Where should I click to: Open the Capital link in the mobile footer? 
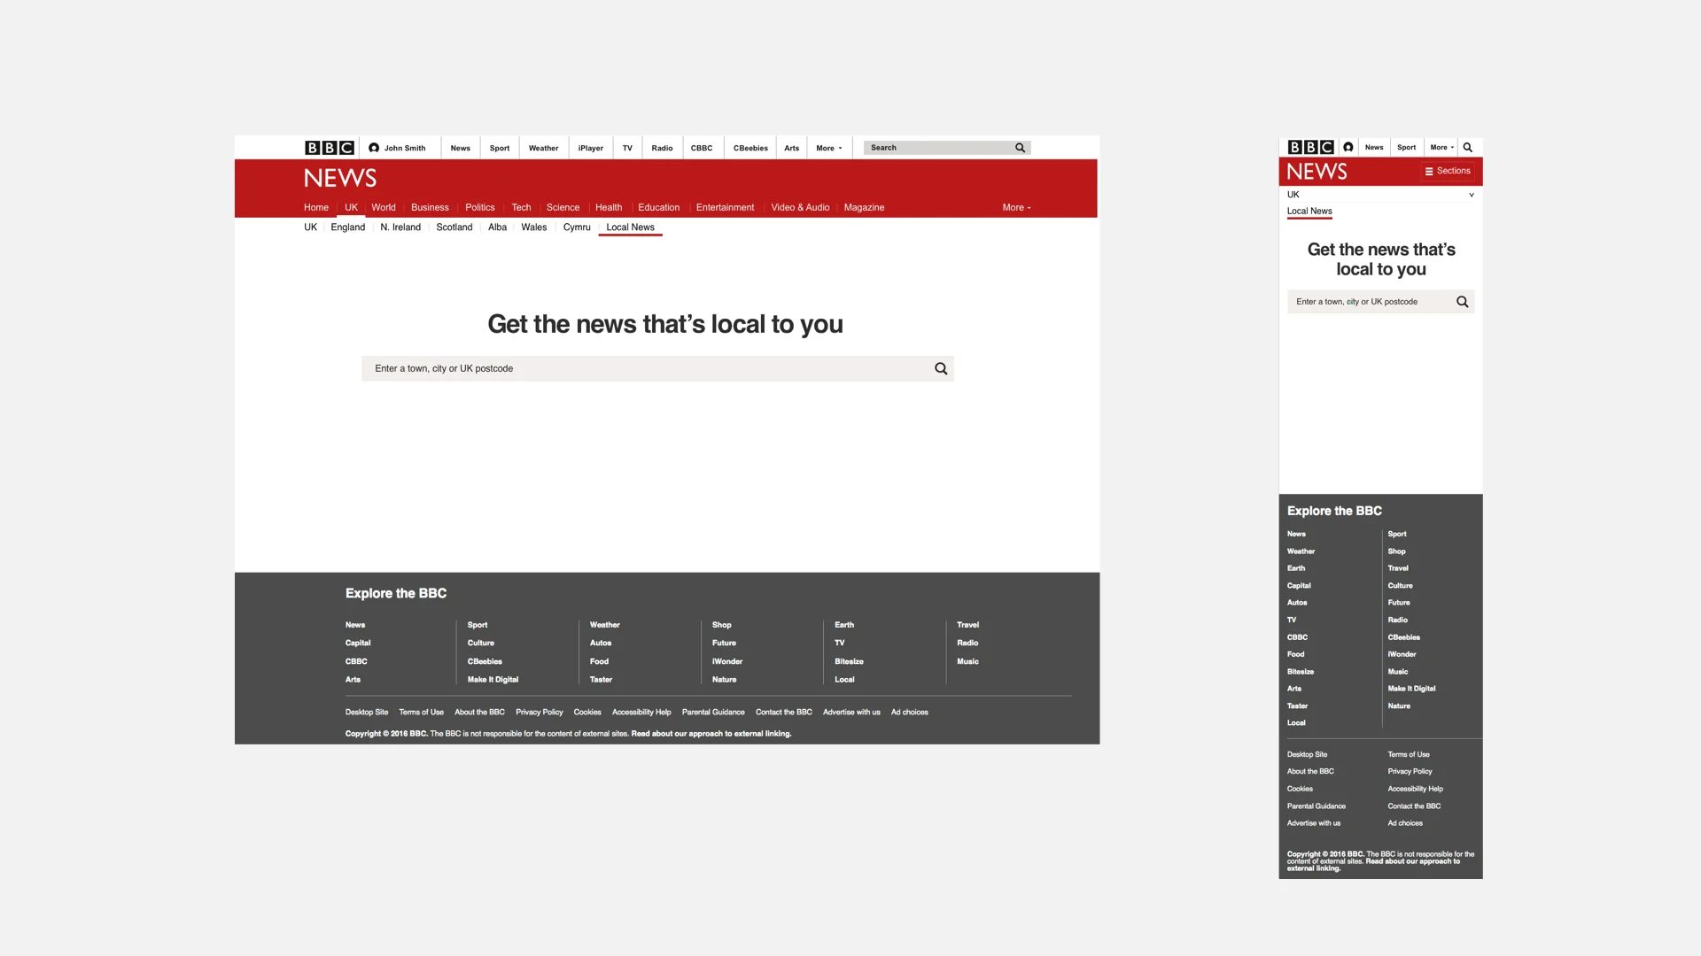1299,586
